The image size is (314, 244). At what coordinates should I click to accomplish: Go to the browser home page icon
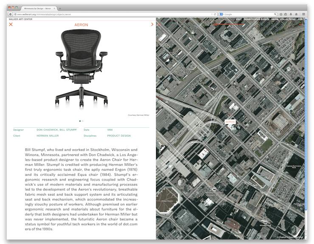pos(297,14)
